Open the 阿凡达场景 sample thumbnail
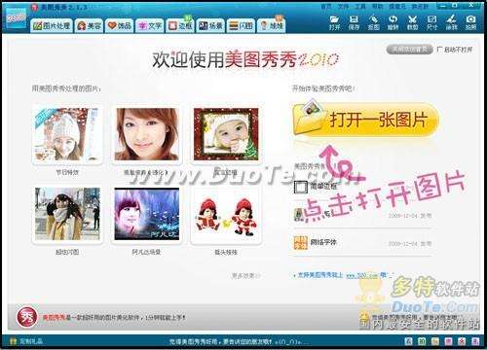 146,214
